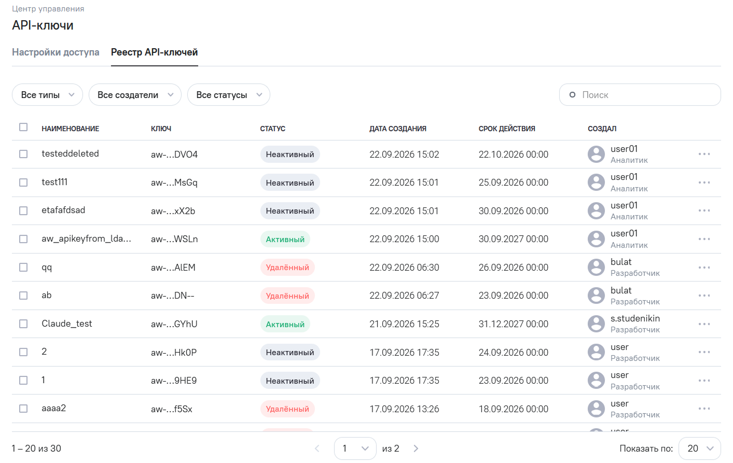Click bulat avatar in qq row

tap(596, 268)
